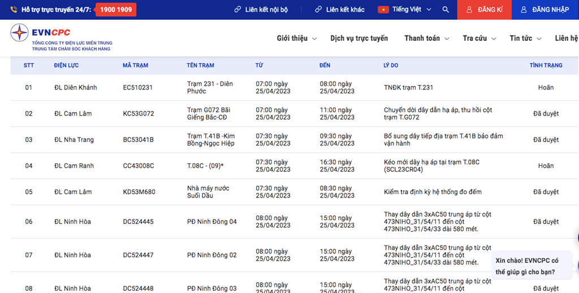579x293 pixels.
Task: Click the Lý do column header
Action: point(391,66)
